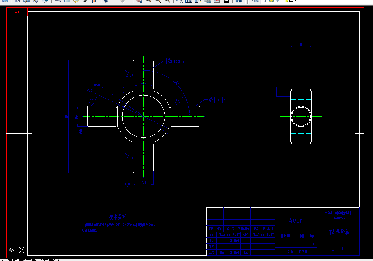Click the Plot printer icon

pyautogui.click(x=17, y=1)
